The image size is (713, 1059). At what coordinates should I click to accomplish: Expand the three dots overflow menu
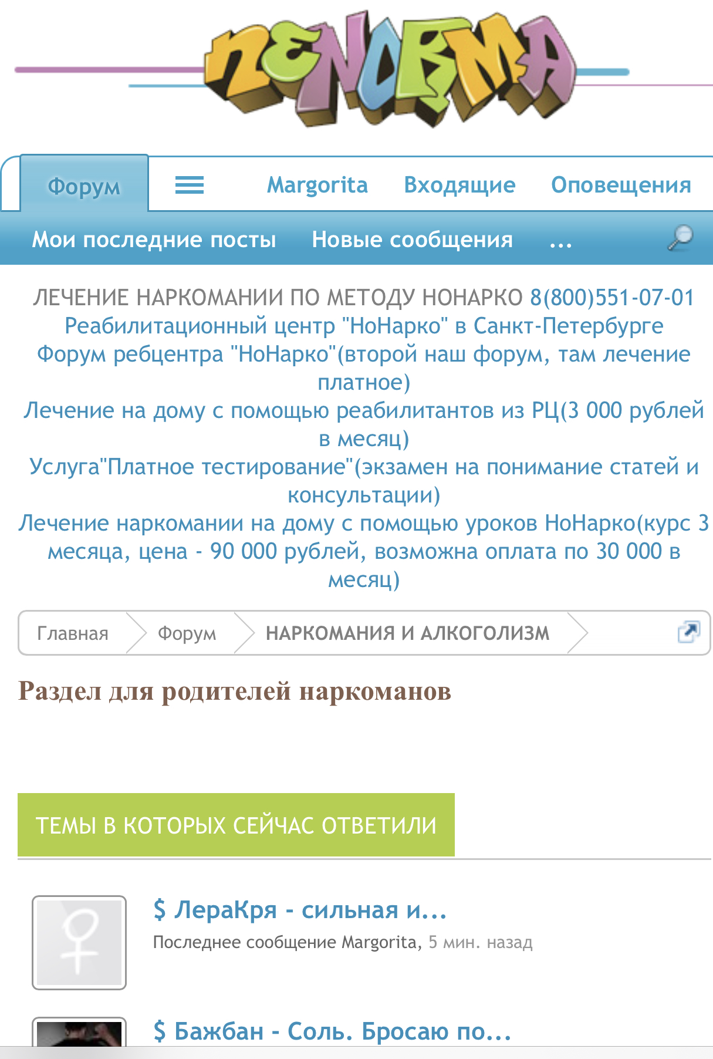(560, 241)
